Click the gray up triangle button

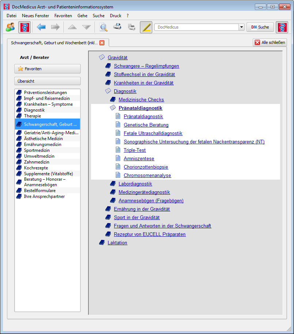tap(72, 27)
